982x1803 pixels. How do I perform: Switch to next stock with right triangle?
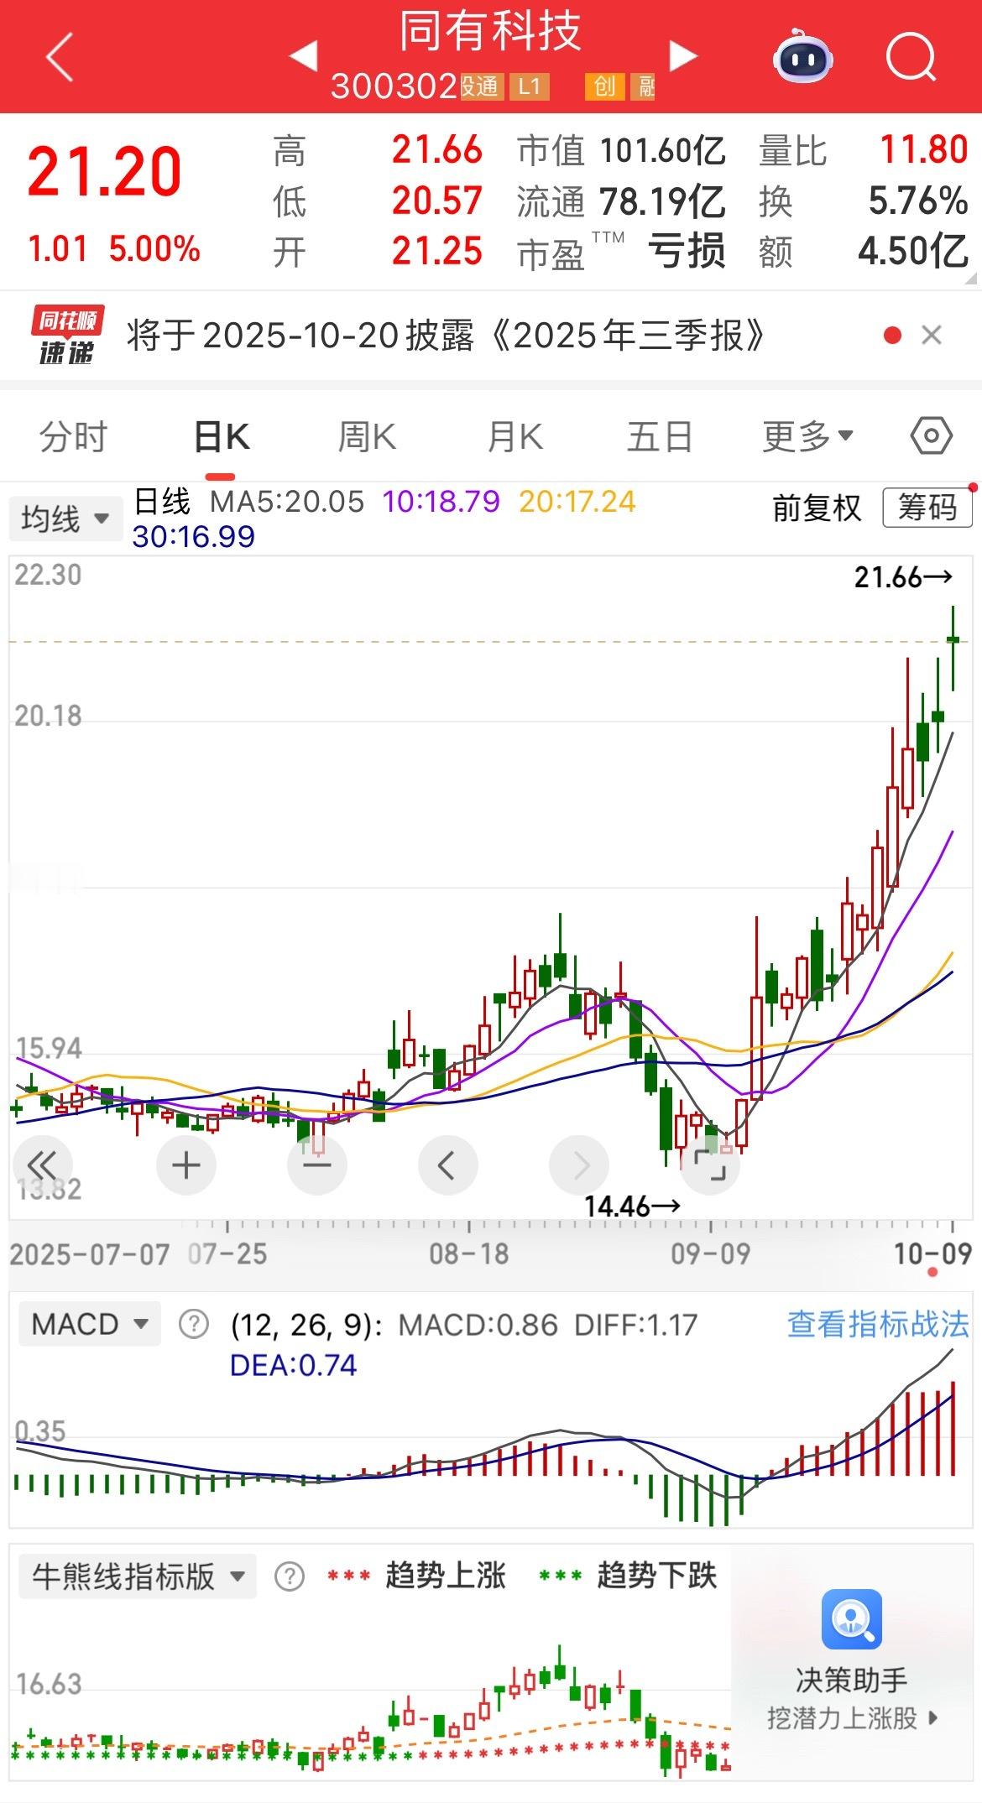coord(683,55)
